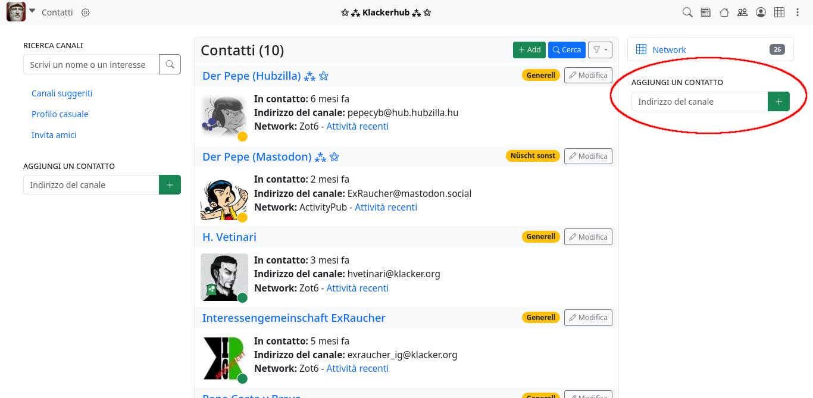Open Attività recenti for Der Pepe (Mastodon)
The image size is (813, 398).
coord(386,207)
